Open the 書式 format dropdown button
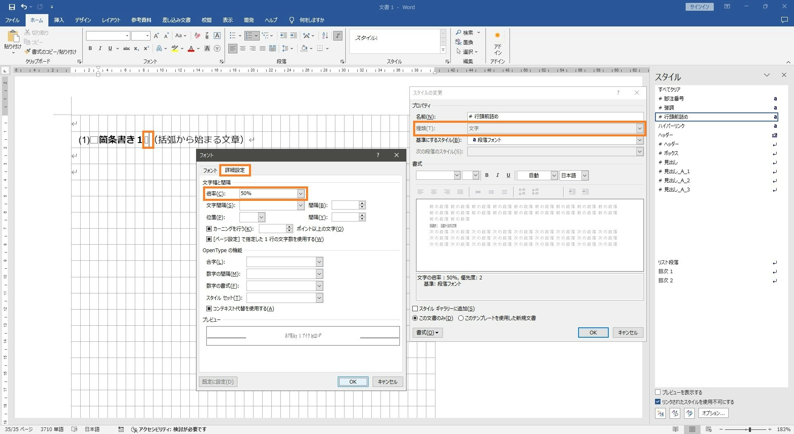The height and width of the screenshot is (434, 794). click(428, 333)
